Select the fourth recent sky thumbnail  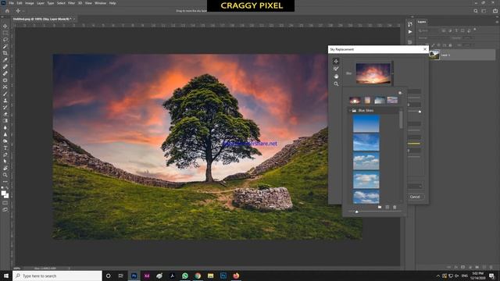pos(392,101)
